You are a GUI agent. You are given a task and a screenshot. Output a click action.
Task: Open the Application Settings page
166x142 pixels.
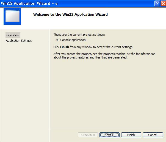(19, 41)
